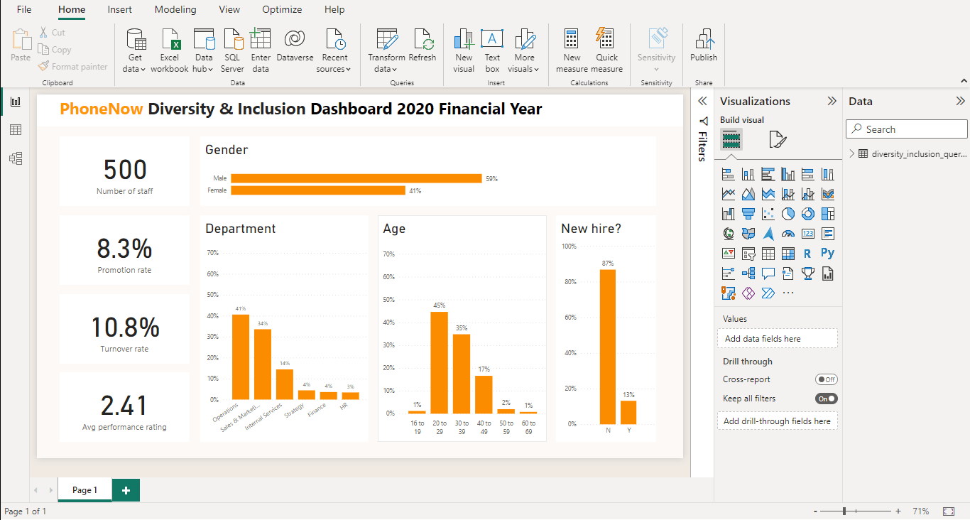
Task: Open Transform data dropdown
Action: click(x=386, y=50)
